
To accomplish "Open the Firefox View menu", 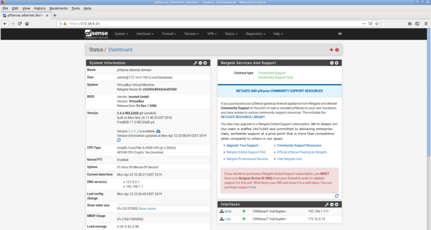I will click(26, 8).
